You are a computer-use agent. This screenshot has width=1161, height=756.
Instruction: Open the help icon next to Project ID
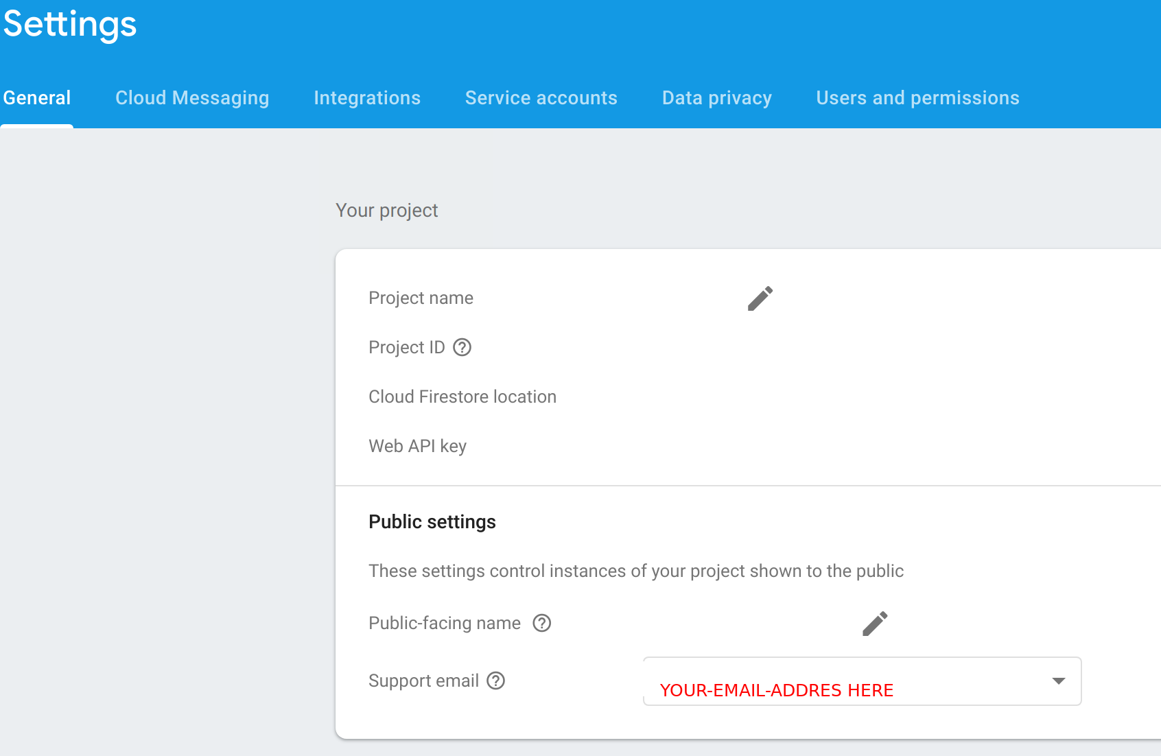462,348
